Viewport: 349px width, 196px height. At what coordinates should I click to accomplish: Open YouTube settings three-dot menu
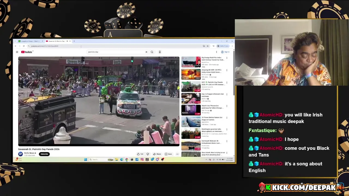(x=216, y=52)
